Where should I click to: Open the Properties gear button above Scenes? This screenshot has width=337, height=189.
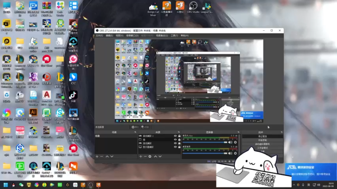(135, 127)
